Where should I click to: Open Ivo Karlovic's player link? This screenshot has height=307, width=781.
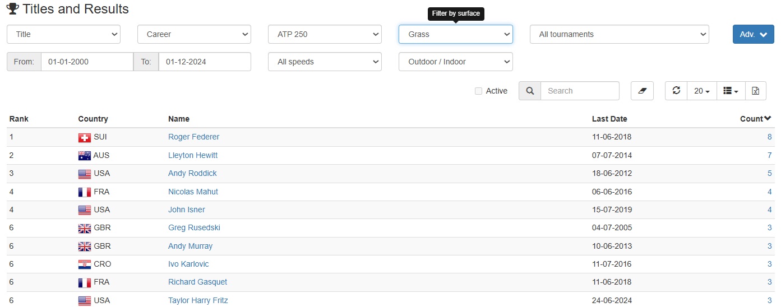pyautogui.click(x=188, y=264)
